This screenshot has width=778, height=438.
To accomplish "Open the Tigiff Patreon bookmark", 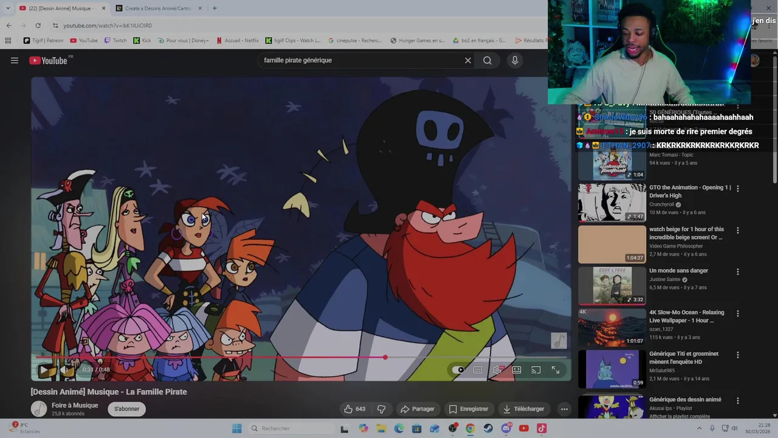I will (43, 41).
